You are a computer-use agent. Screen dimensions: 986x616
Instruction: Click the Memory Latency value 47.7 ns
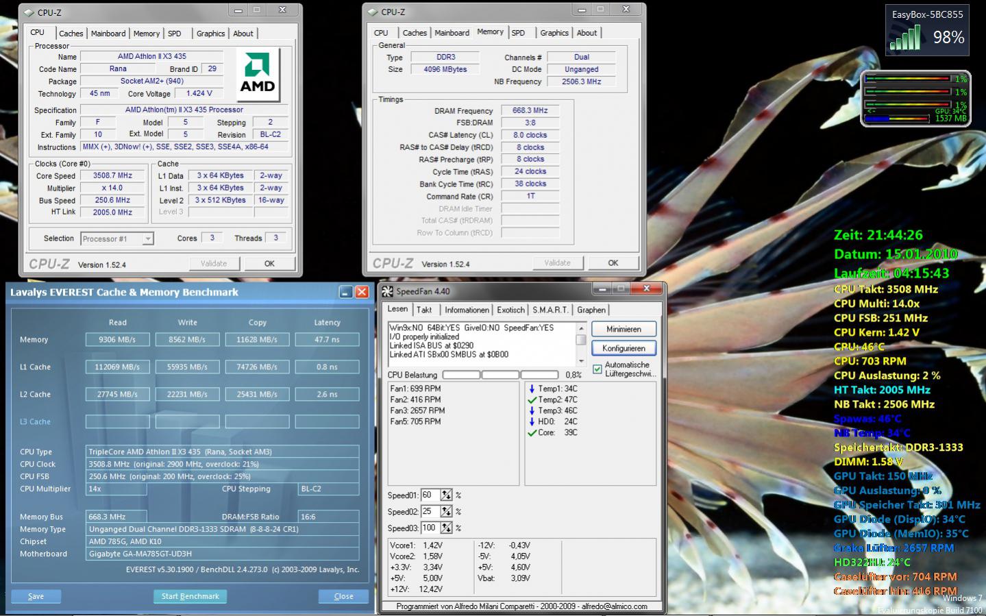click(x=327, y=339)
